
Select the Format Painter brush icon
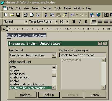tap(65, 15)
